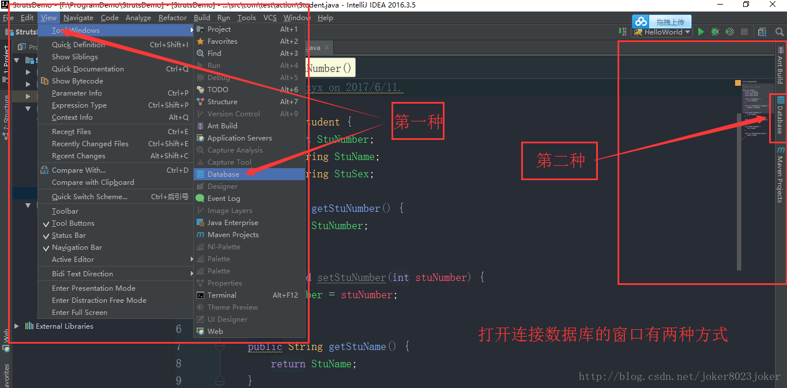Fold the getStuName method in gutter
Viewport: 787px width, 388px height.
[220, 347]
